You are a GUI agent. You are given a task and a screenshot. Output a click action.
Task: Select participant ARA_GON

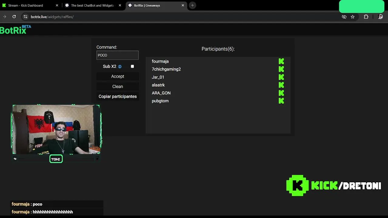[161, 93]
